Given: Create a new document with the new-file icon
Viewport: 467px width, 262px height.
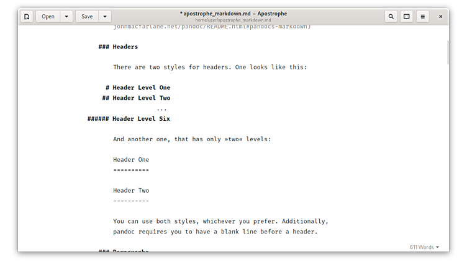Looking at the screenshot, I should click(27, 17).
